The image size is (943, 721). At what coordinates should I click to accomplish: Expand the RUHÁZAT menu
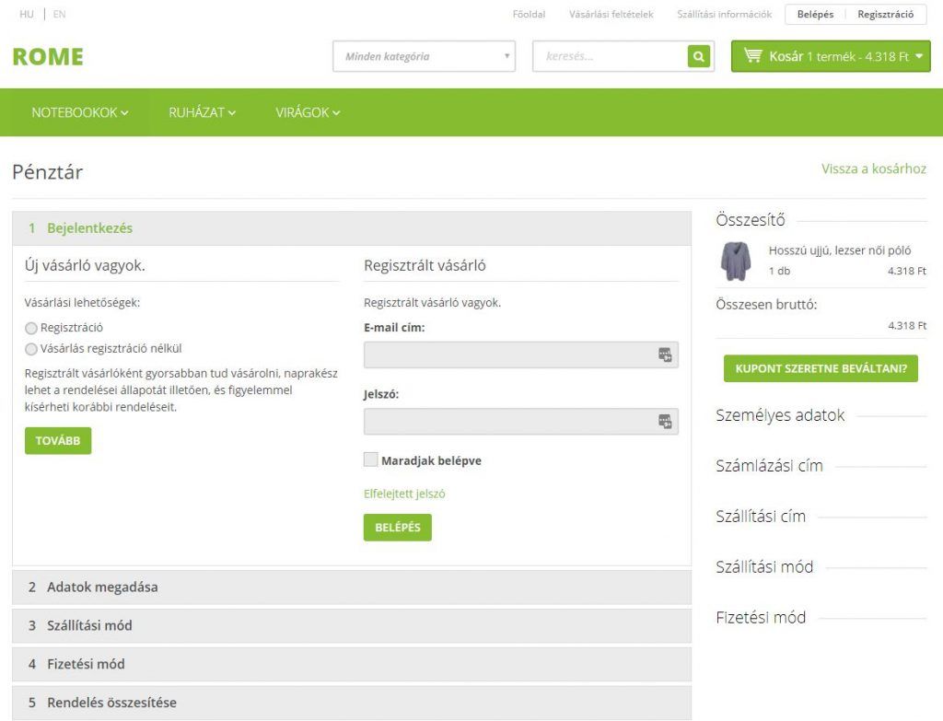[x=202, y=112]
